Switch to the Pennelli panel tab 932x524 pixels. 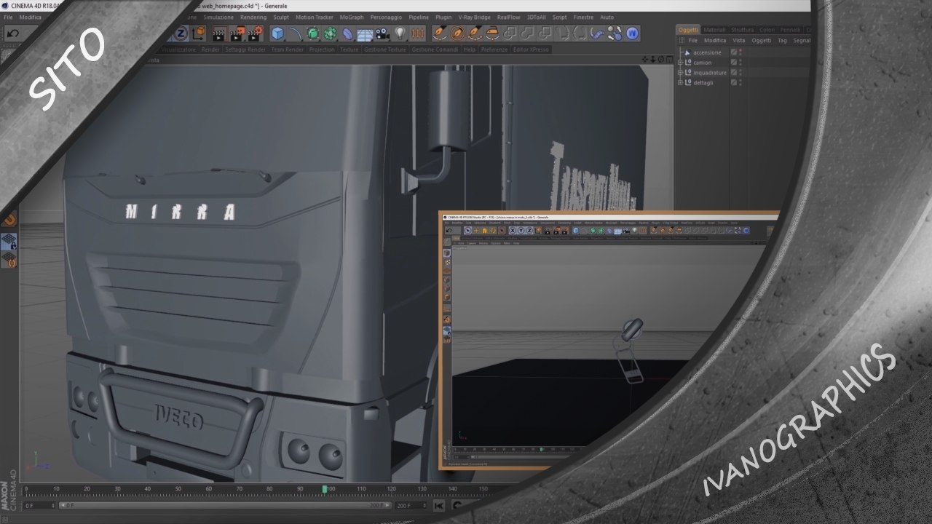pyautogui.click(x=790, y=30)
